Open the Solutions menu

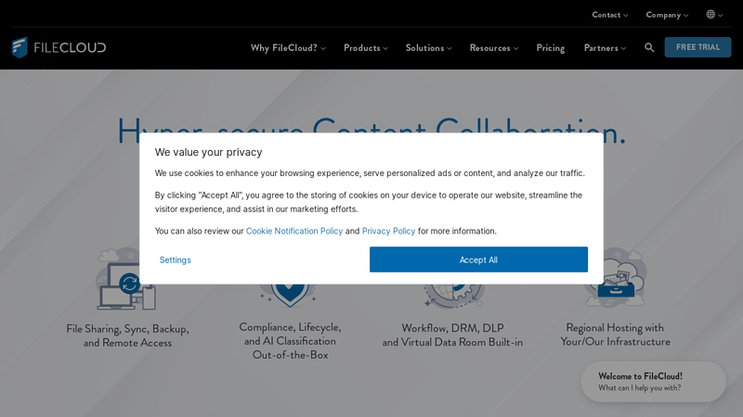[429, 48]
